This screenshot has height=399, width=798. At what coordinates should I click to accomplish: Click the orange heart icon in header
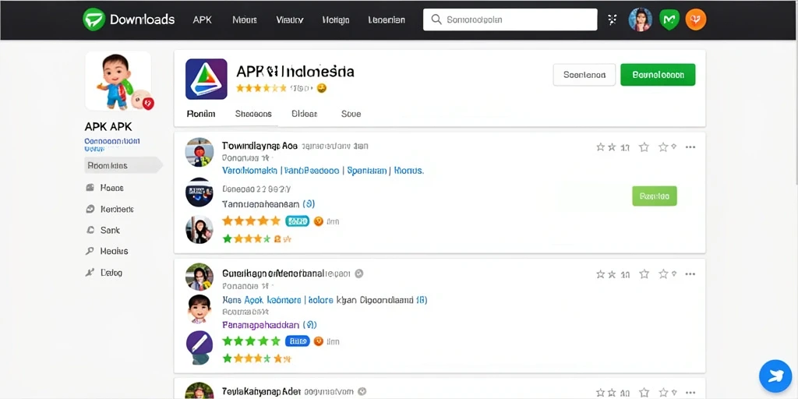(696, 19)
